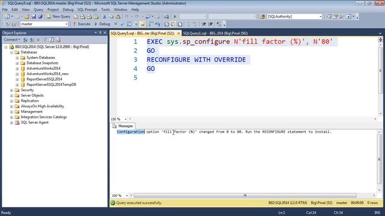Switch to the SQLQuery1.sql tab
This screenshot has height=216, width=385.
pos(215,33)
